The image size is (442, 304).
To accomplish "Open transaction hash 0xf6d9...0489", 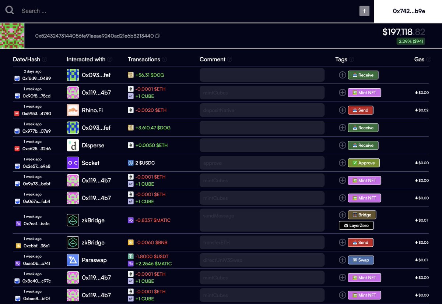I will (x=36, y=78).
